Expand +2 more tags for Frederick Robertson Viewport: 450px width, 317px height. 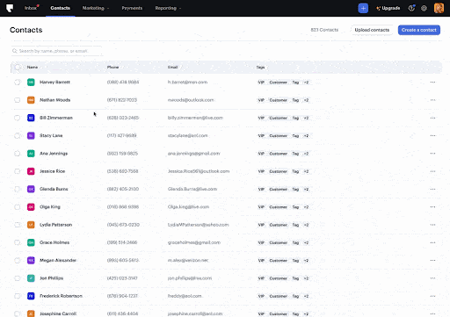tap(306, 296)
